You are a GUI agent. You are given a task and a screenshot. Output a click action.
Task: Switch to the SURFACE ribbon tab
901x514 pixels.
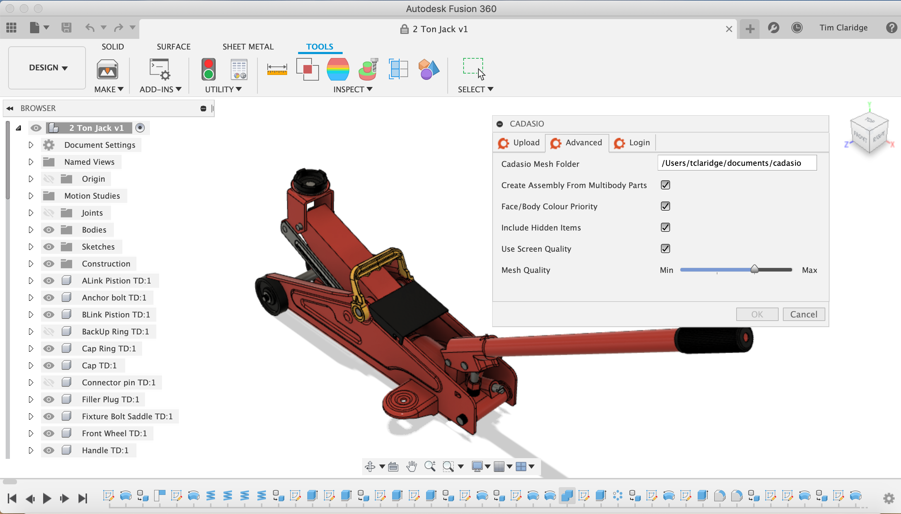[x=173, y=47]
